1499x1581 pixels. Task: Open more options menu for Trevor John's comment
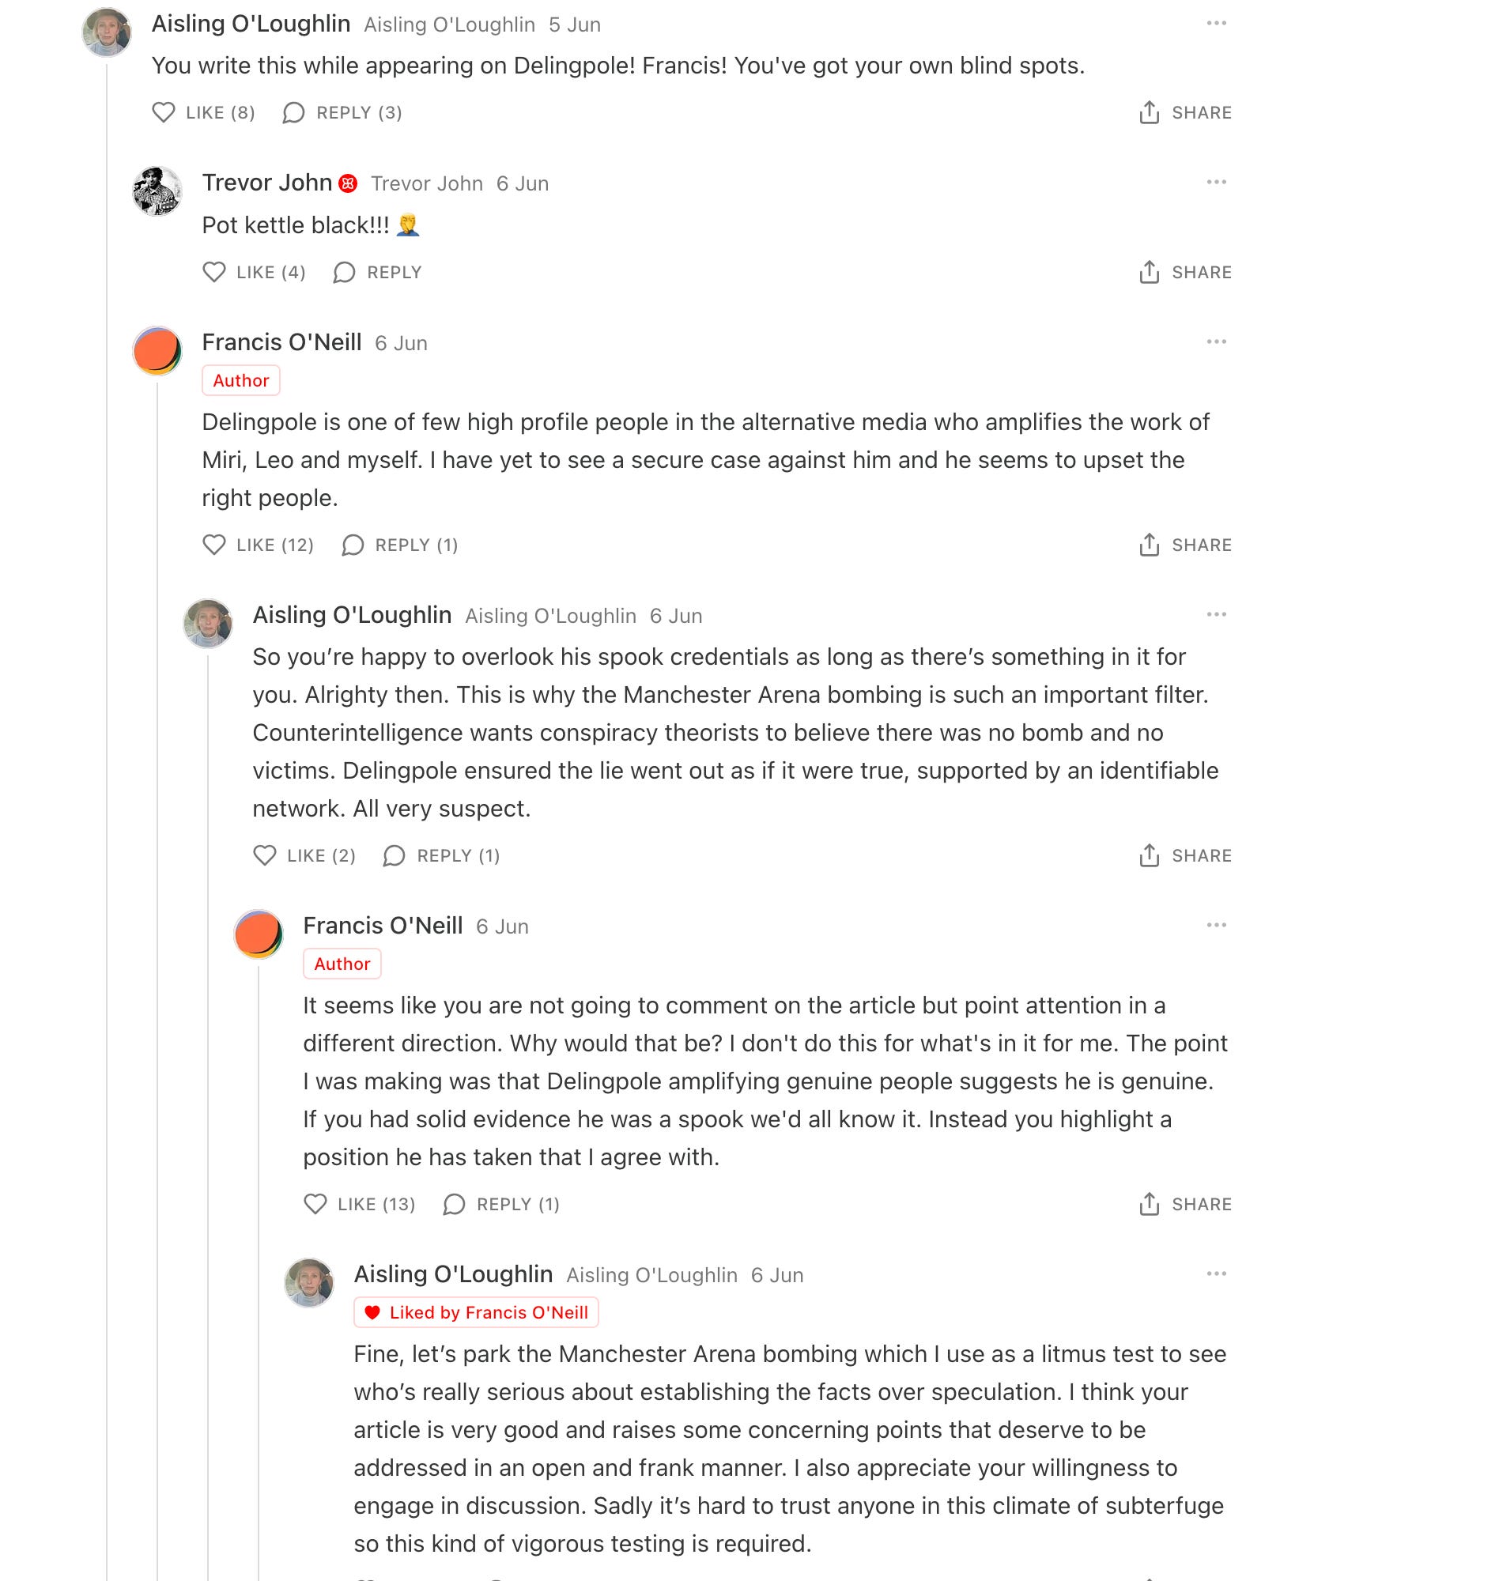tap(1216, 182)
